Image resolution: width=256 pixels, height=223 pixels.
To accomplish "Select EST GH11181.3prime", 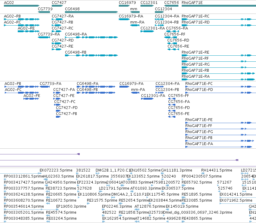I will [177, 170].
